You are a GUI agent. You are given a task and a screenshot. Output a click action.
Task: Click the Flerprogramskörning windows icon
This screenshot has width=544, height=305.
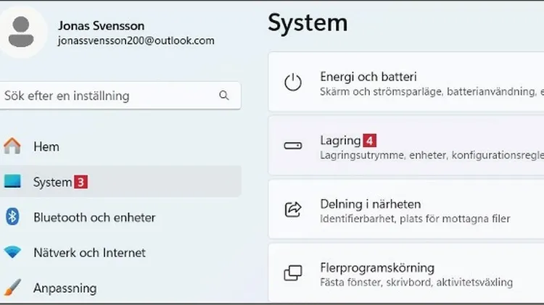pos(293,273)
